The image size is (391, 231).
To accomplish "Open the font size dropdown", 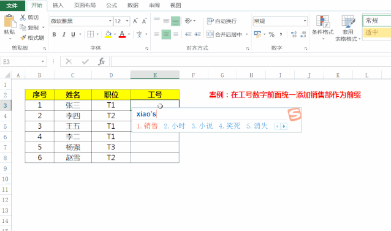I will tap(127, 21).
